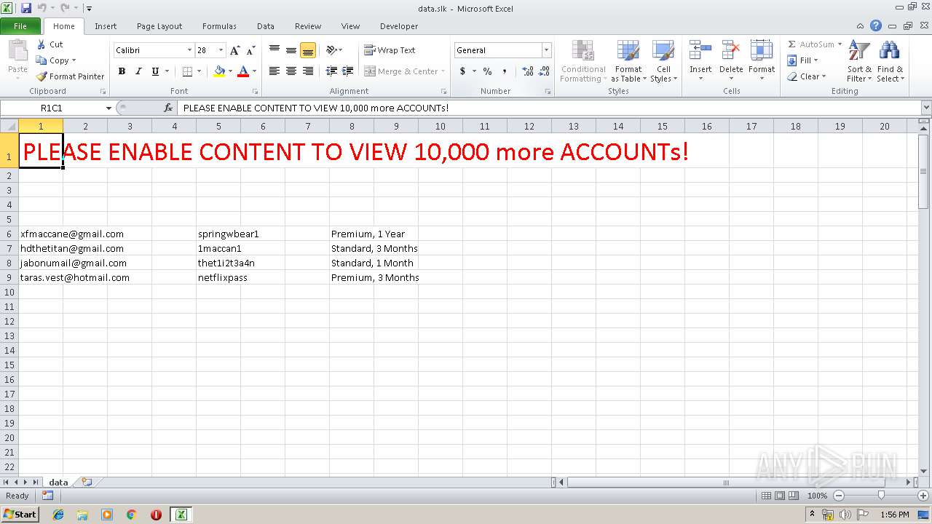The image size is (932, 524).
Task: Toggle Bottom Align vertical alignment
Action: 308,50
